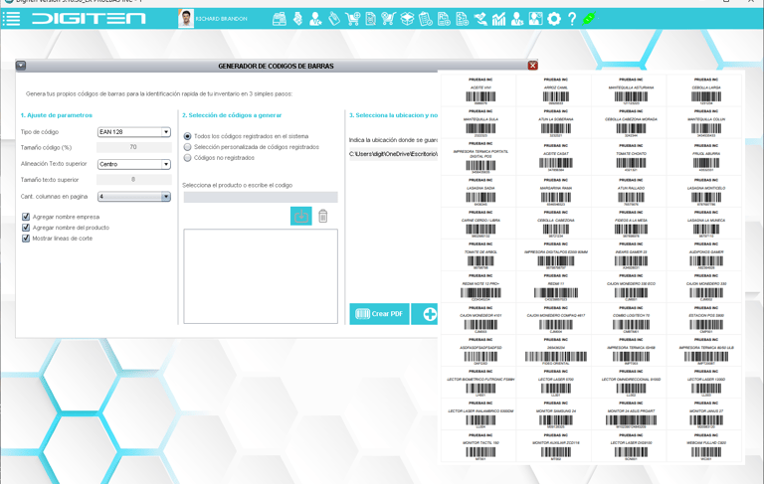Open the employee photo with clock icon

[535, 19]
